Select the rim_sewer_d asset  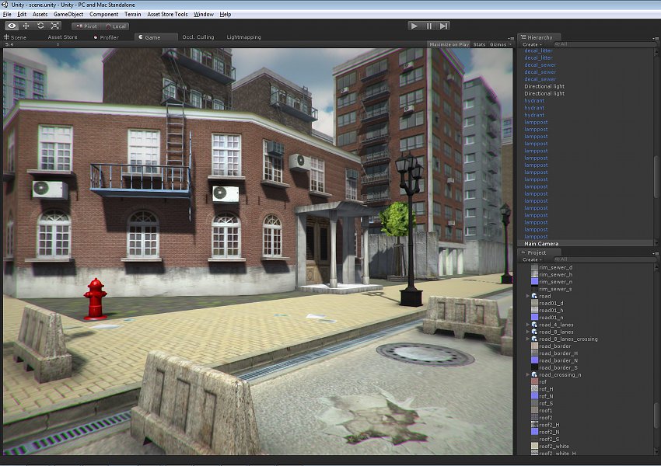tap(555, 267)
